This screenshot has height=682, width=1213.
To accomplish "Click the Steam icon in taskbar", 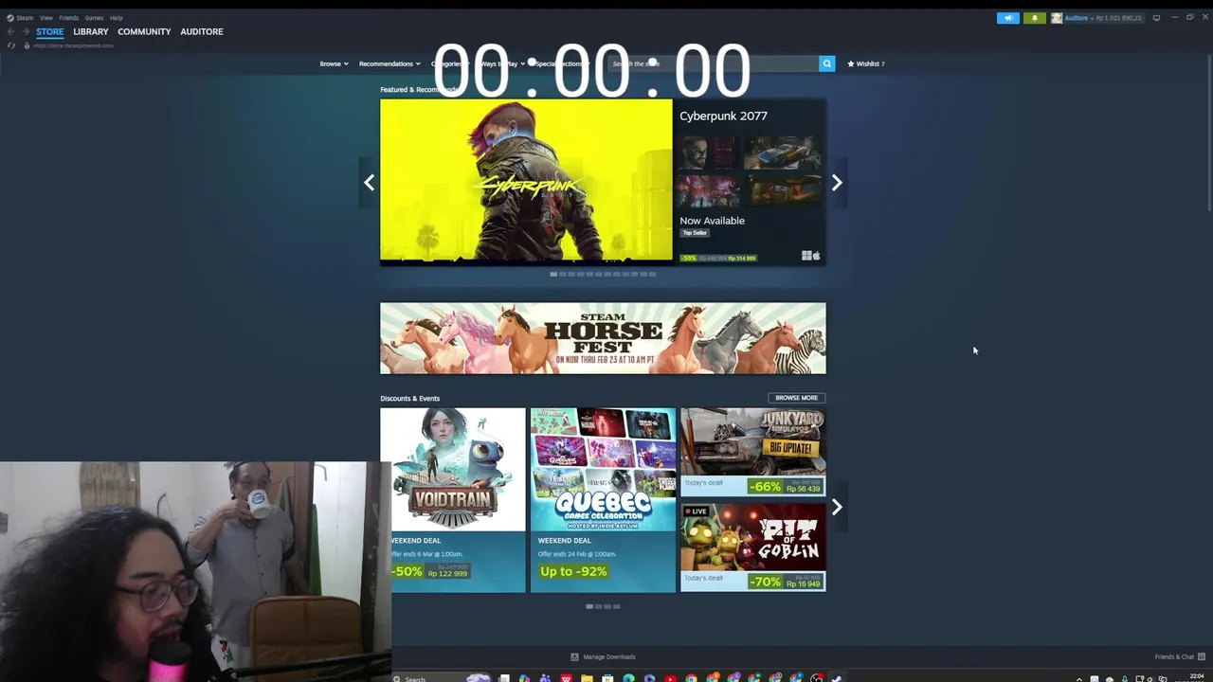I will tap(837, 678).
